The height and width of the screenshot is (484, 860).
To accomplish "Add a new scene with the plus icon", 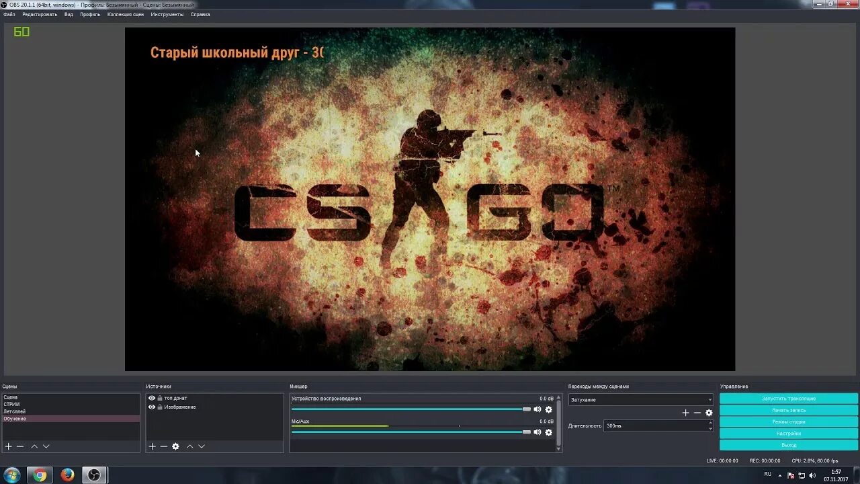I will point(8,446).
